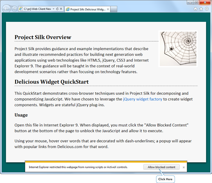Click the Delicious Widget QuickStart heading
This screenshot has width=212, height=183.
(x=52, y=82)
